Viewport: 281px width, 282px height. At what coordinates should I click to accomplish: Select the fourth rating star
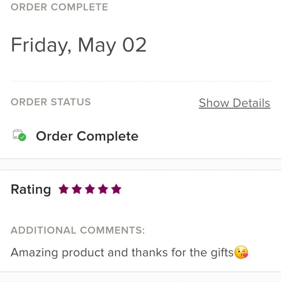click(x=103, y=189)
